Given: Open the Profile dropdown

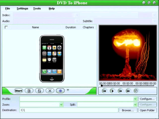Looking at the screenshot, I should 135,99.
